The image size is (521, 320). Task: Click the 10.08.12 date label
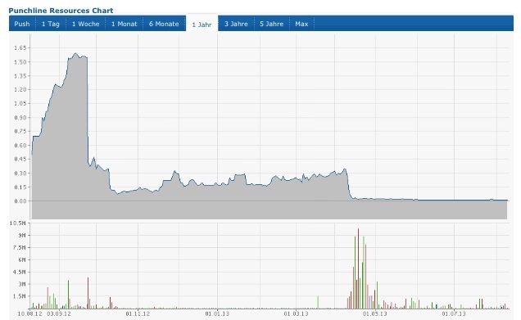coord(30,313)
